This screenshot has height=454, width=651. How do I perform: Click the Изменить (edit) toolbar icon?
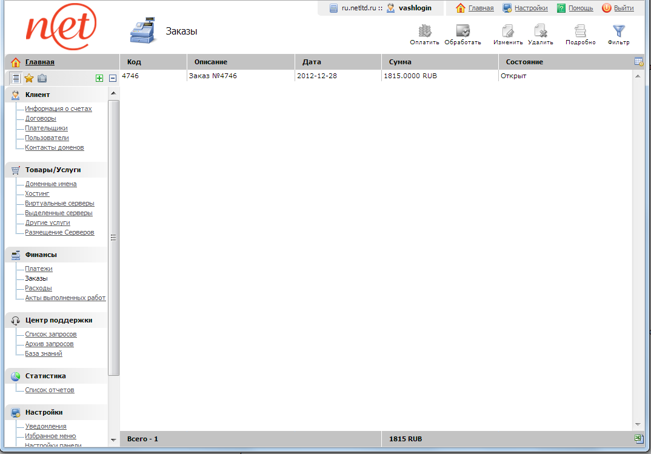[x=508, y=32]
